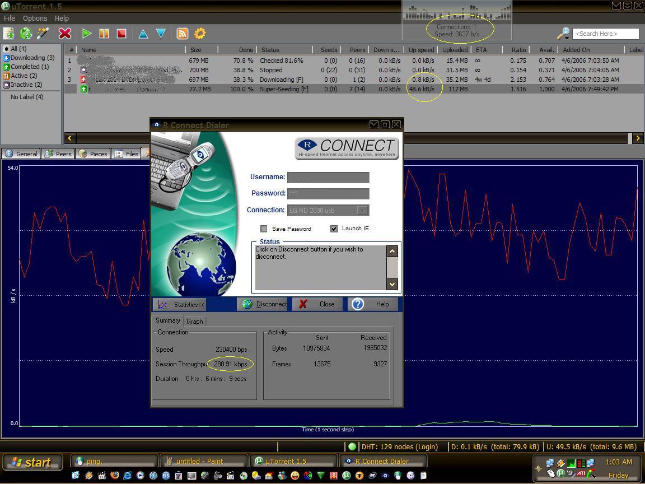Click the µTorrent 1.5 taskbar button
Image resolution: width=645 pixels, height=484 pixels.
point(293,462)
